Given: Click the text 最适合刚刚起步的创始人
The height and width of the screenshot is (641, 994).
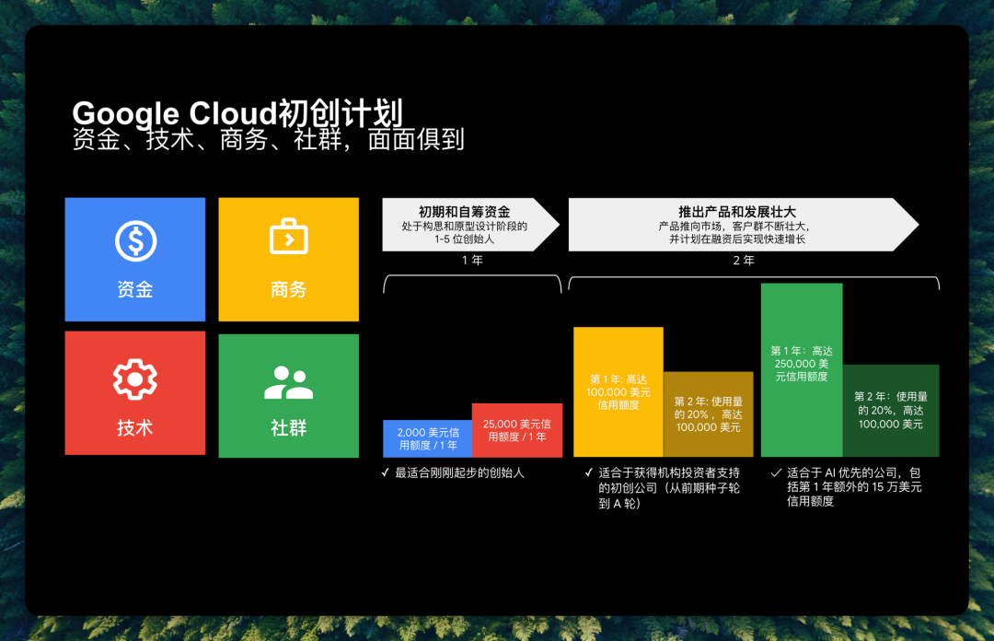Looking at the screenshot, I should click(x=459, y=472).
